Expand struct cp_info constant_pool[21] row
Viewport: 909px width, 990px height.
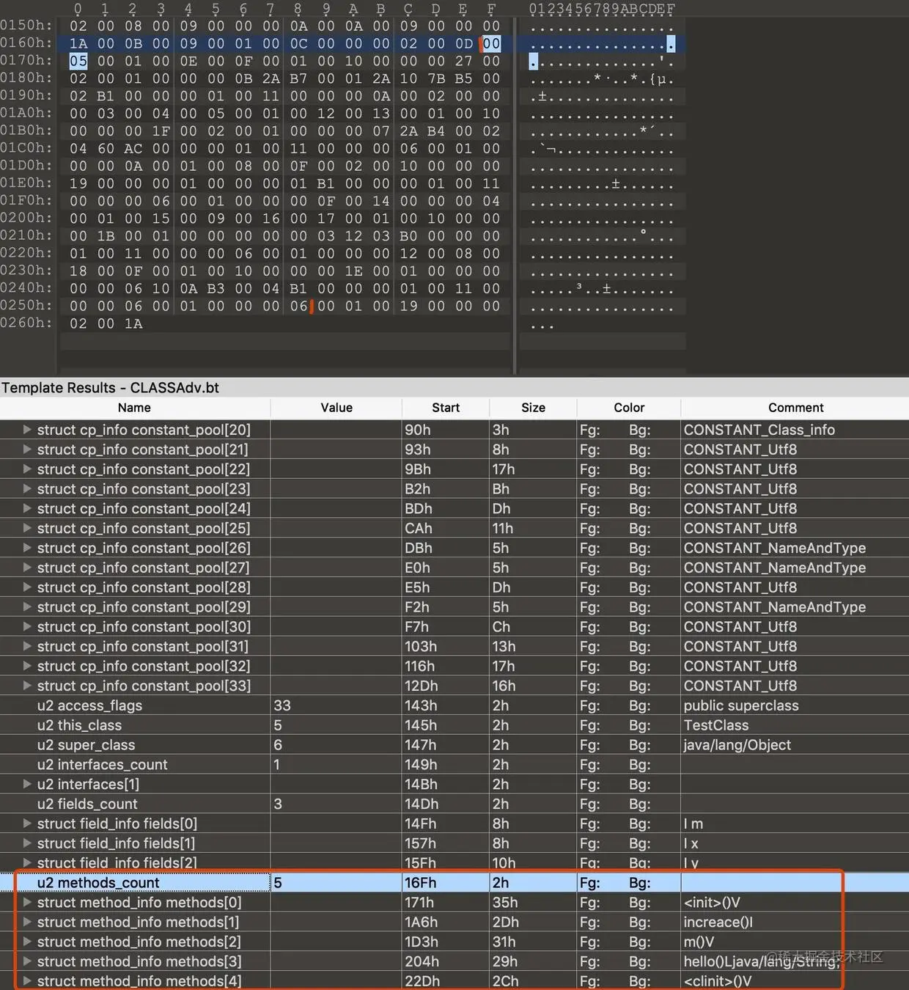27,450
